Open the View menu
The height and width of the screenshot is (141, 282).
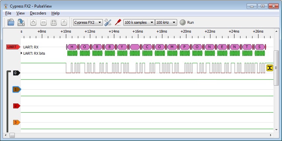[x=20, y=13]
